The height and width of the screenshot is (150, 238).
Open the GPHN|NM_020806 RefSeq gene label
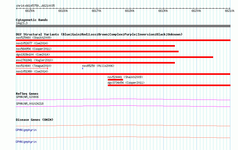(27, 97)
